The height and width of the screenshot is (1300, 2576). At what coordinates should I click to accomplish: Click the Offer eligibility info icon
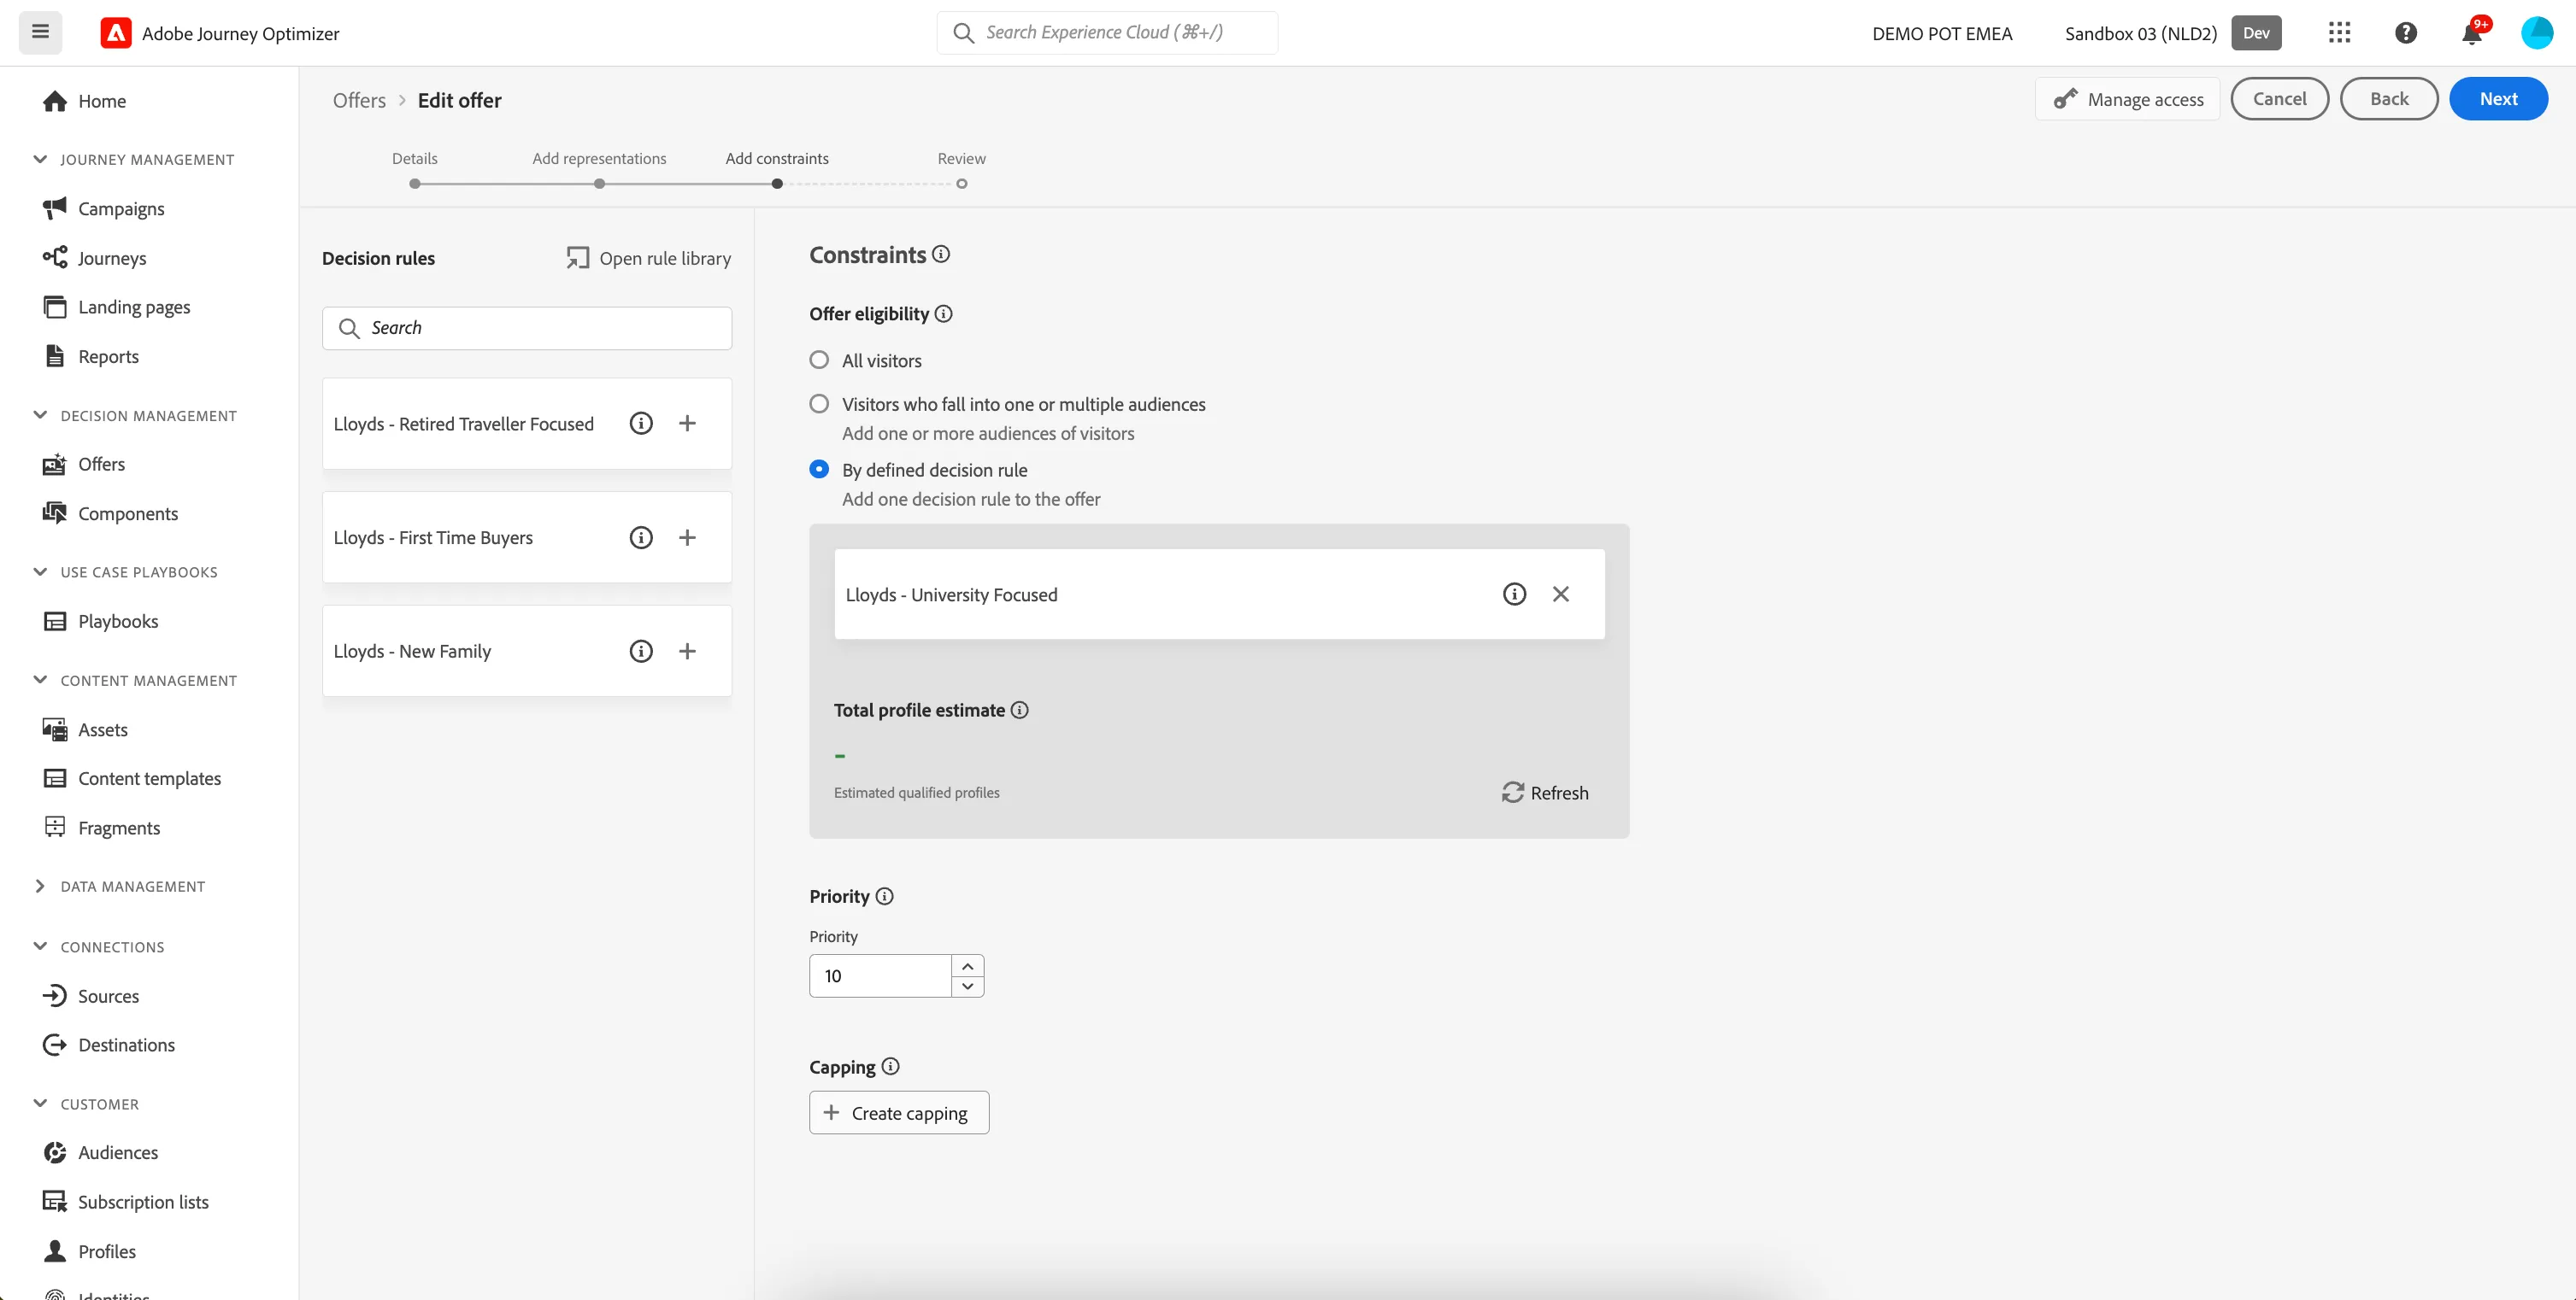pos(943,313)
